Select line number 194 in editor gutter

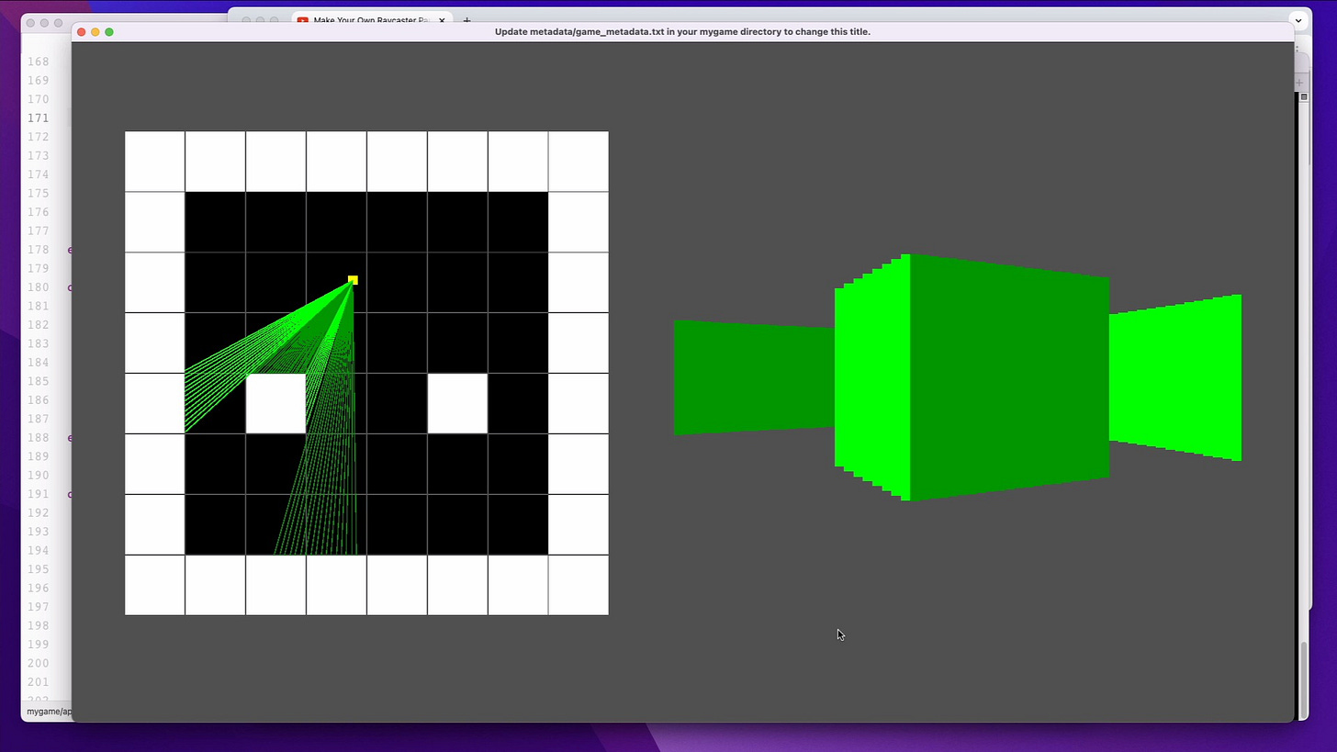[38, 550]
